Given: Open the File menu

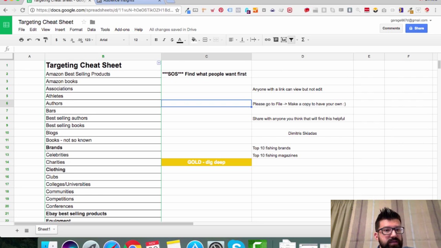Looking at the screenshot, I should tap(21, 30).
